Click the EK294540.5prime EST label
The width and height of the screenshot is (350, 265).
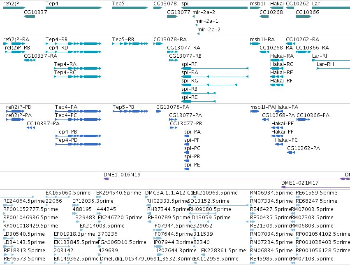(118, 193)
